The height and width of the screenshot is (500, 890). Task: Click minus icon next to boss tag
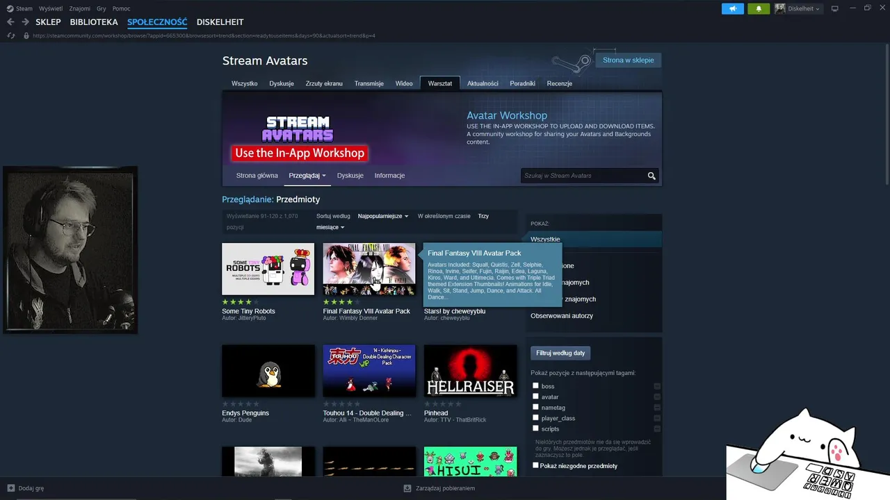click(x=657, y=386)
